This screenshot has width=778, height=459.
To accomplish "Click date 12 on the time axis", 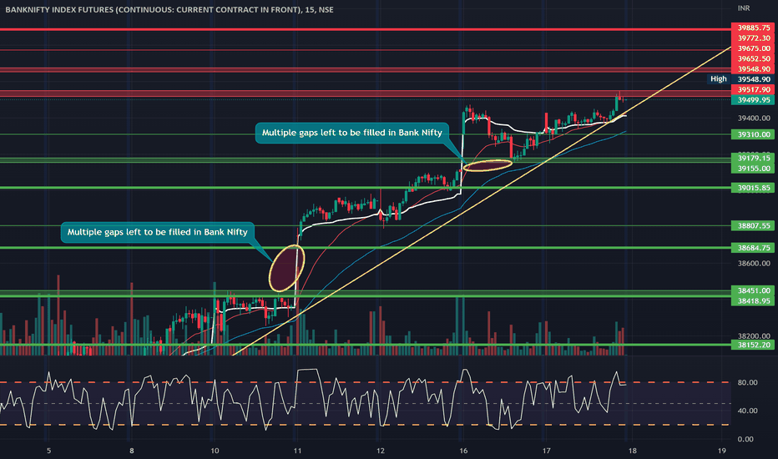I will click(x=380, y=451).
